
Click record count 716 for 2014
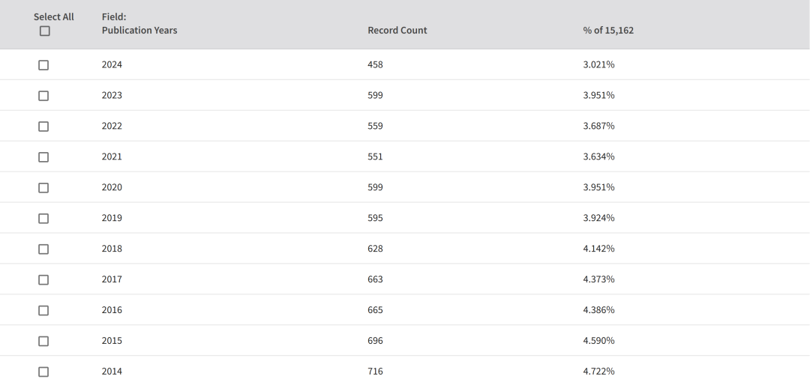[375, 372]
